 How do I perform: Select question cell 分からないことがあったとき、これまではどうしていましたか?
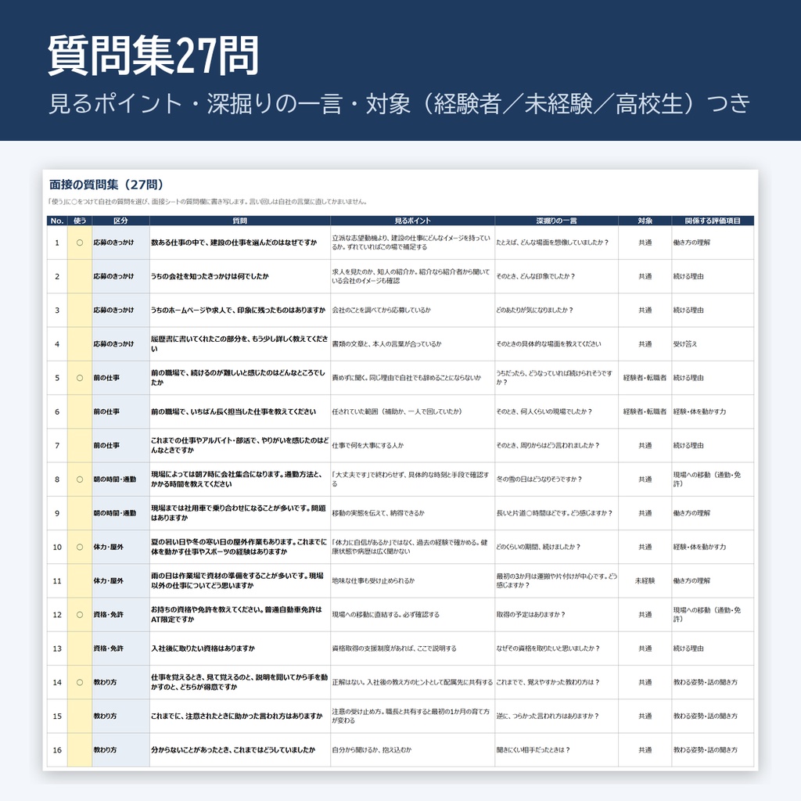[240, 750]
